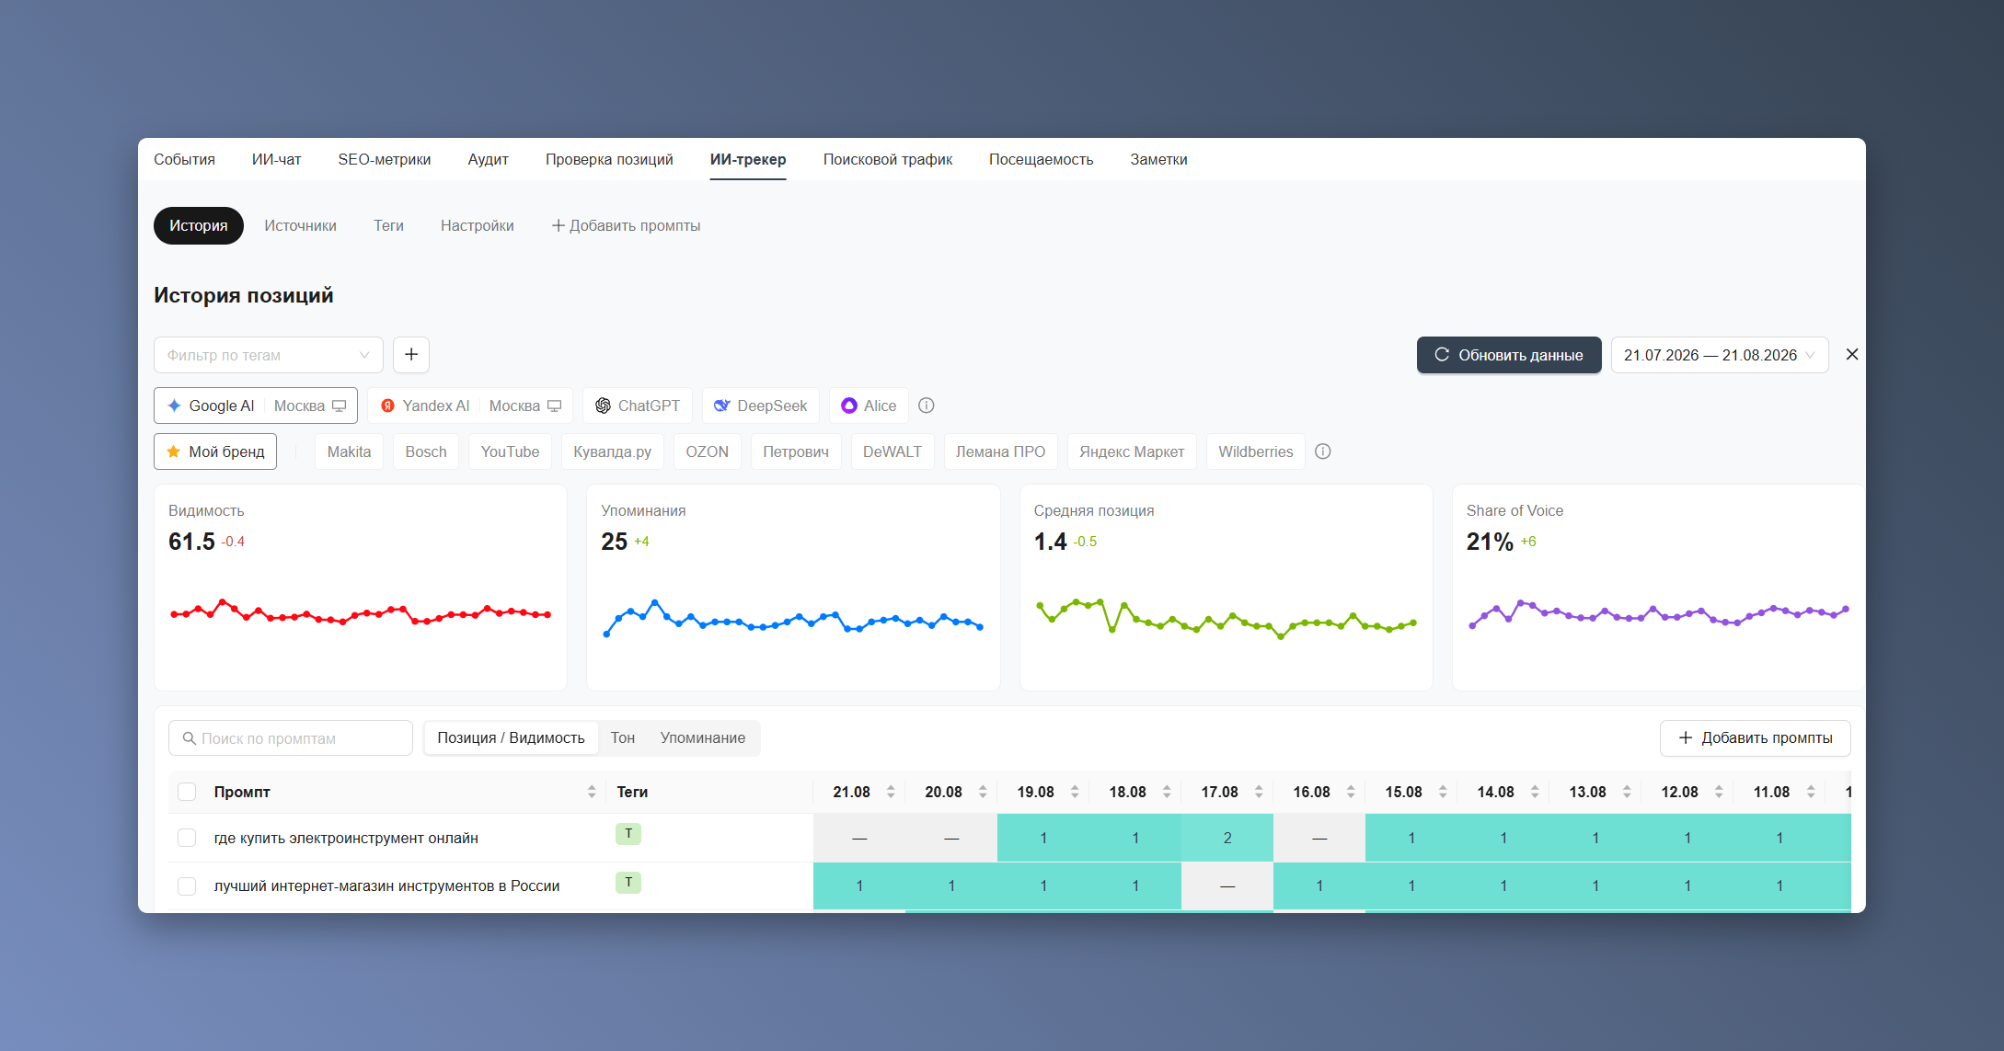Image resolution: width=2004 pixels, height=1051 pixels.
Task: Open Проверка позиций tab
Action: pos(609,159)
